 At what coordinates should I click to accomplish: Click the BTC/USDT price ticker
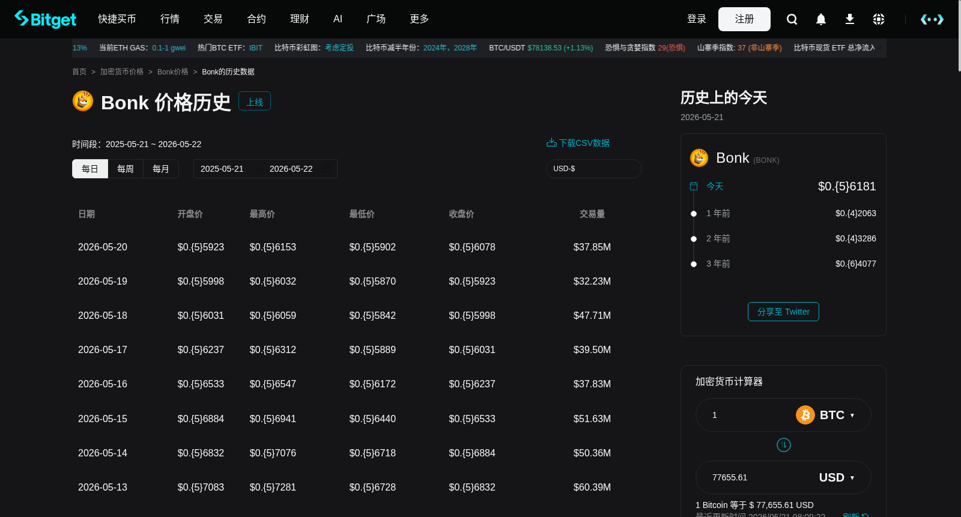[541, 47]
